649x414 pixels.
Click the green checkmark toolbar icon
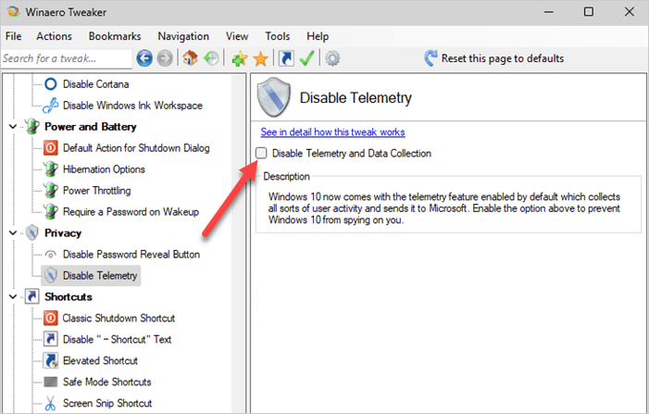[x=306, y=58]
